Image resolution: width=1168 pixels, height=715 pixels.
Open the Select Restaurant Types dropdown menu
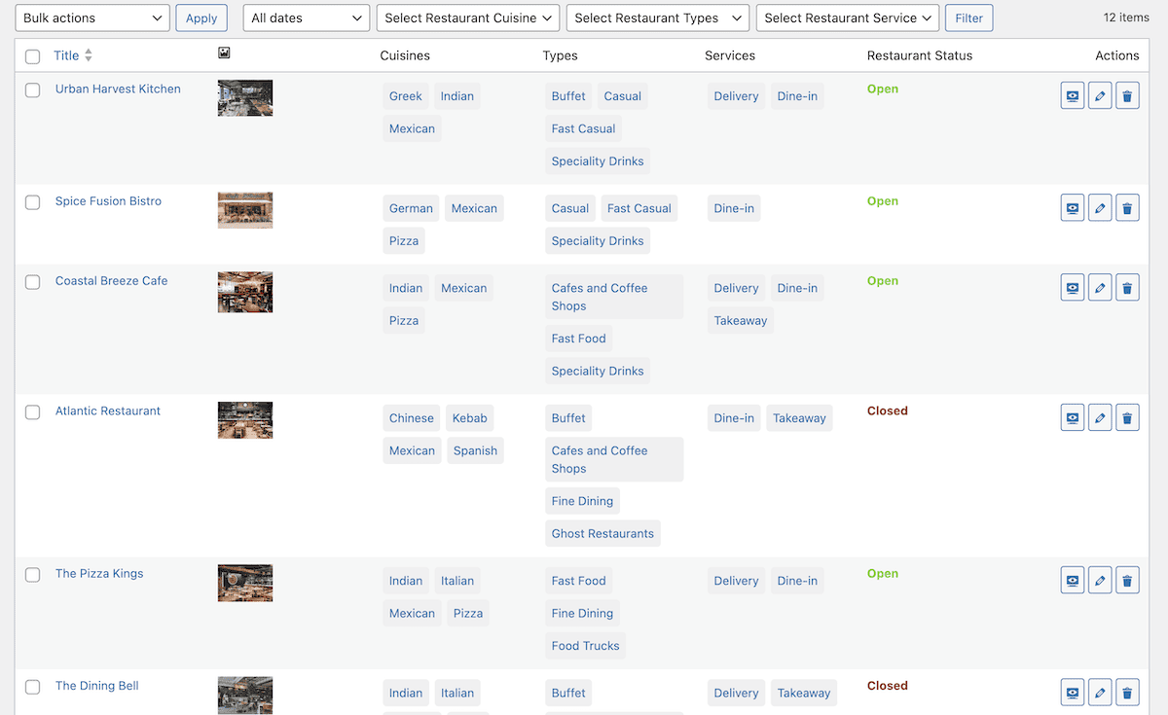point(658,18)
